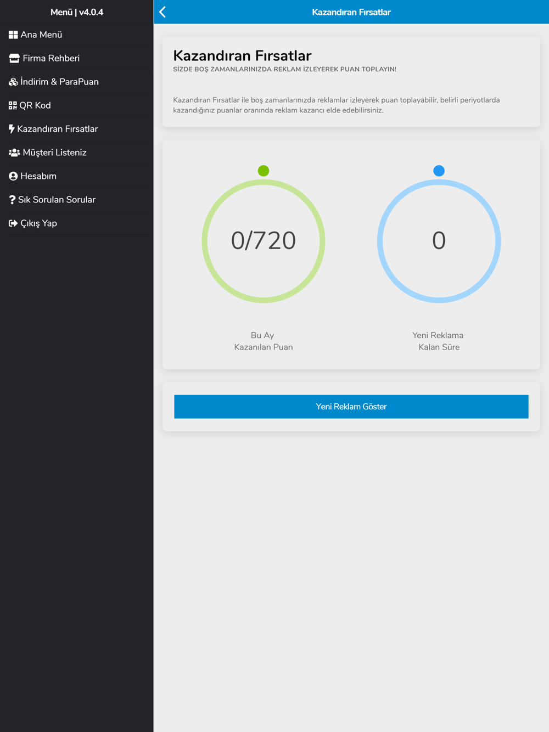Click the 0/720 points value
Image resolution: width=549 pixels, height=732 pixels.
click(x=264, y=240)
